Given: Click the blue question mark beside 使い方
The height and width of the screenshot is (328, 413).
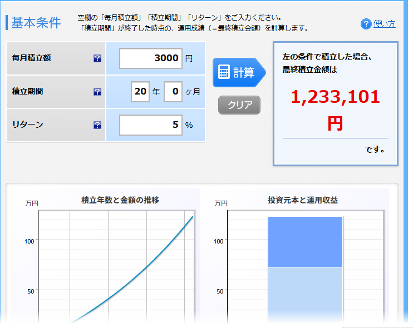Looking at the screenshot, I should [x=366, y=24].
